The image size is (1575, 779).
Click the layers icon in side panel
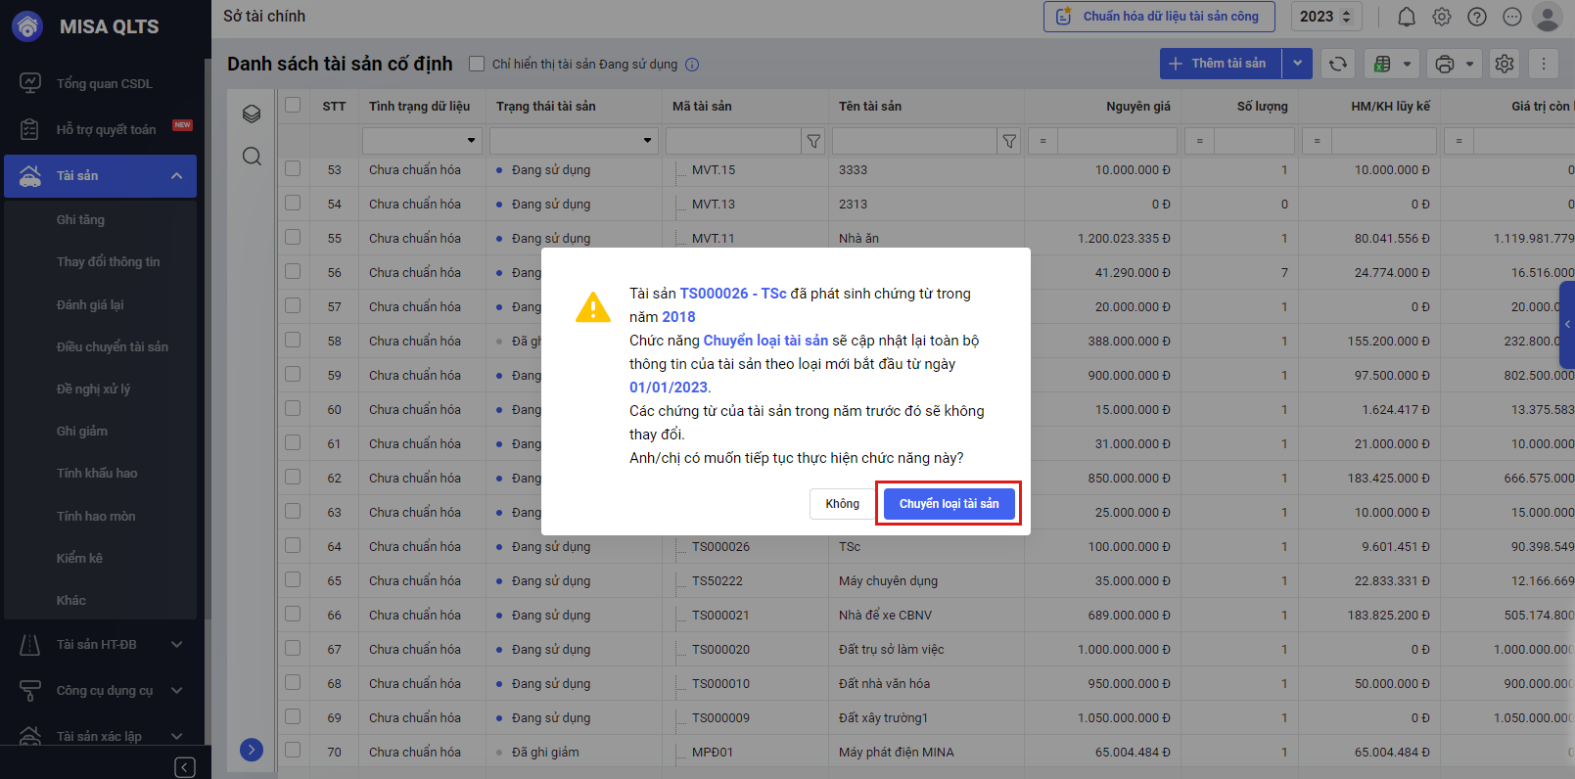(x=252, y=114)
